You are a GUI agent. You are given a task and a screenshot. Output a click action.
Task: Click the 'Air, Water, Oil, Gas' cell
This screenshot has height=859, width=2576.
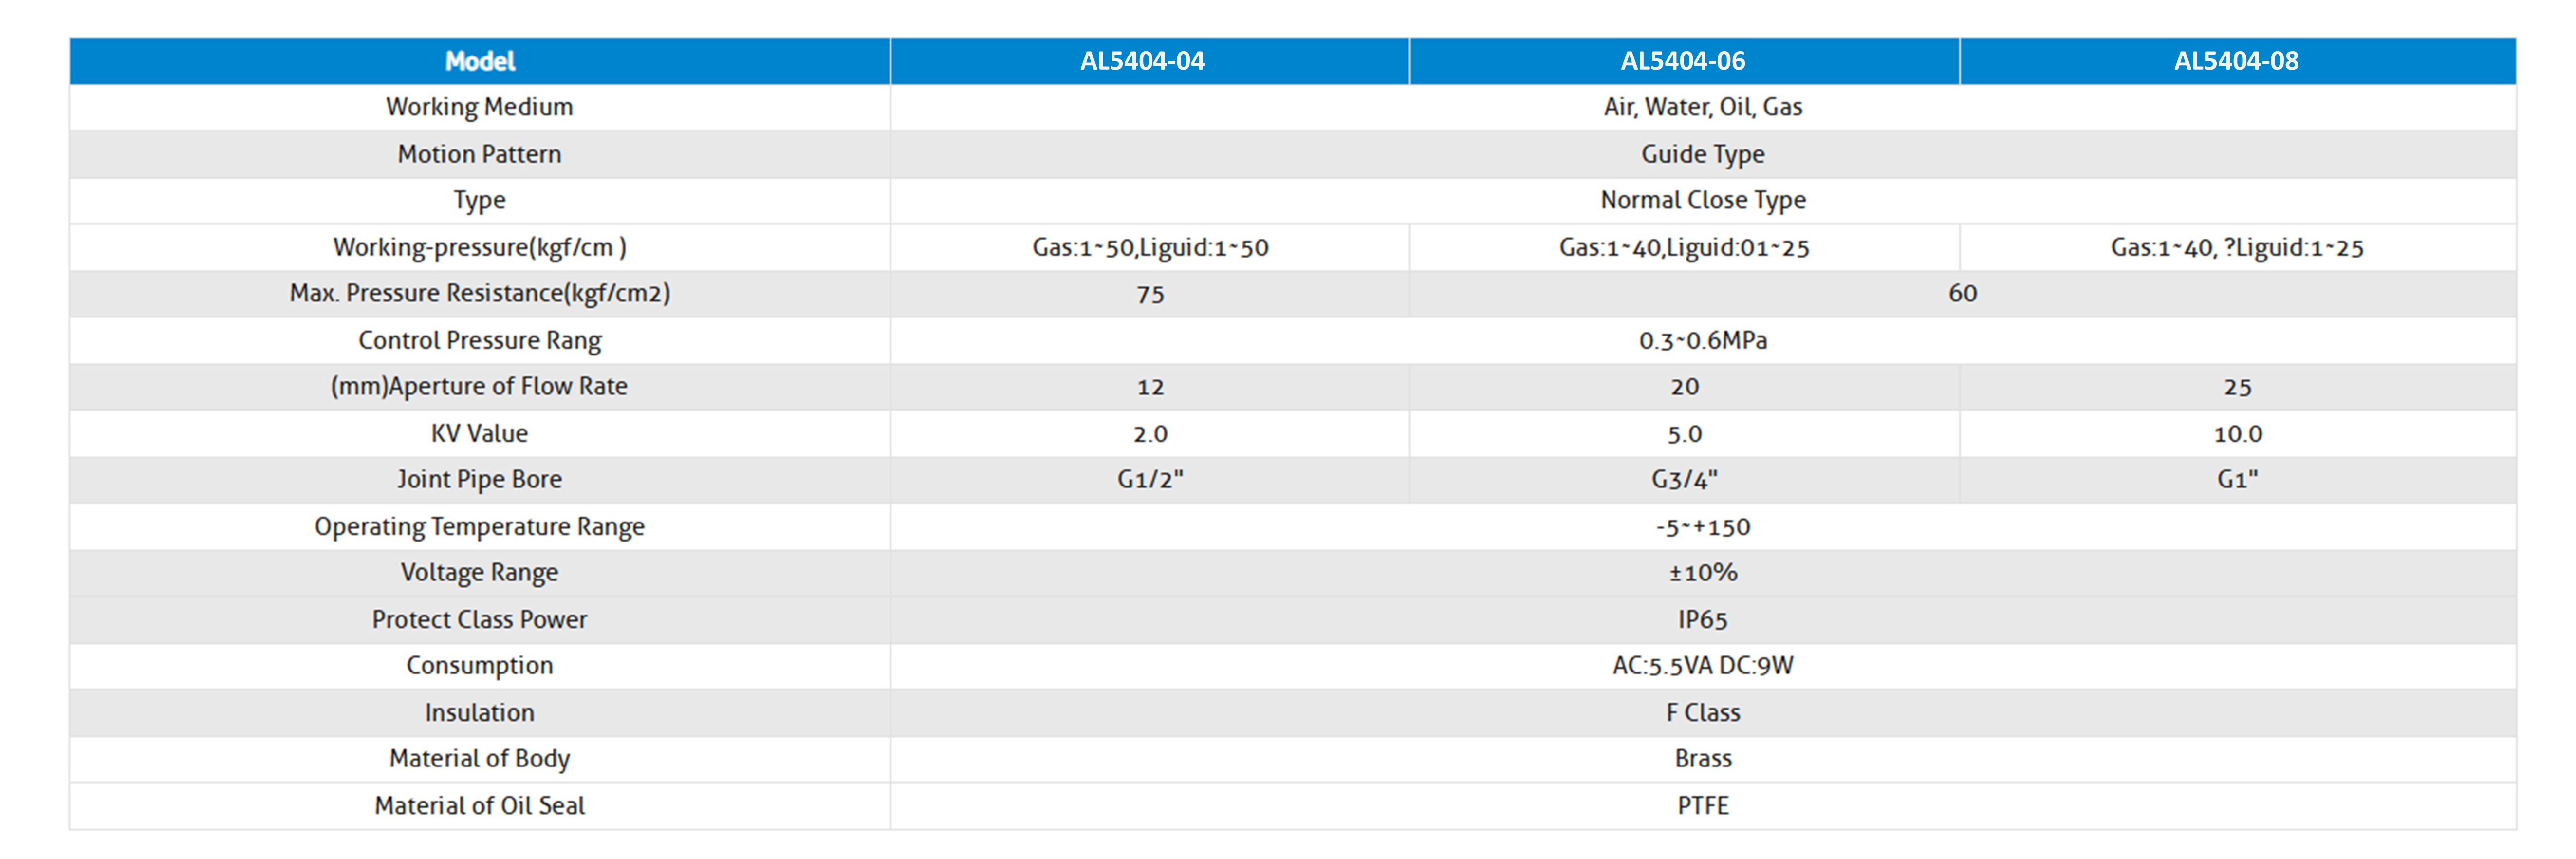pyautogui.click(x=1703, y=107)
